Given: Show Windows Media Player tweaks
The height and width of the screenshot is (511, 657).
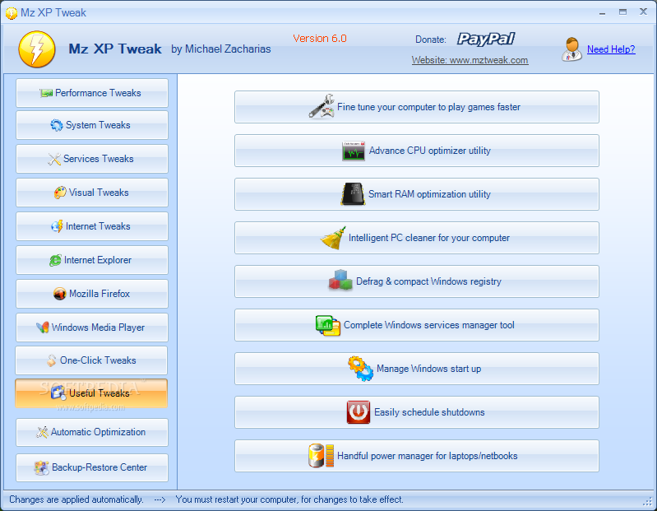Looking at the screenshot, I should (92, 328).
